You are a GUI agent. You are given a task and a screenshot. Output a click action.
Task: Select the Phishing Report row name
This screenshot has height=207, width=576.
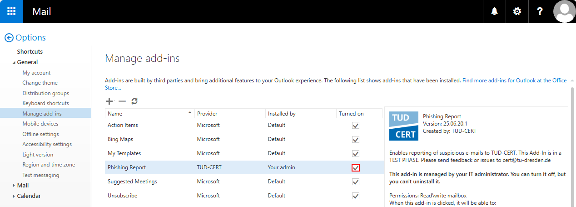point(127,167)
